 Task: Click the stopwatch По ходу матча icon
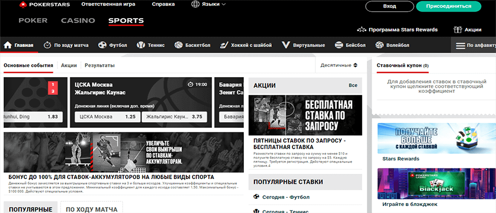tap(47, 45)
